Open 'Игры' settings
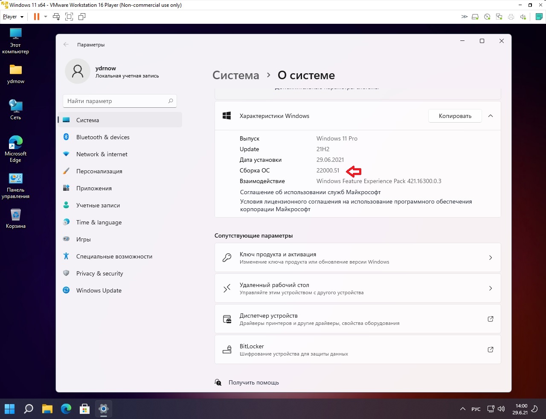This screenshot has width=546, height=419. point(120,239)
